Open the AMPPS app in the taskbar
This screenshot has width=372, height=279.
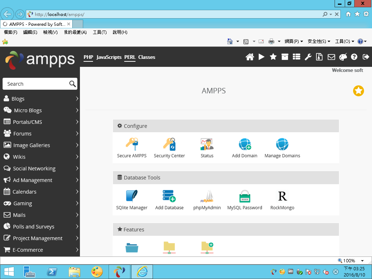point(119,272)
